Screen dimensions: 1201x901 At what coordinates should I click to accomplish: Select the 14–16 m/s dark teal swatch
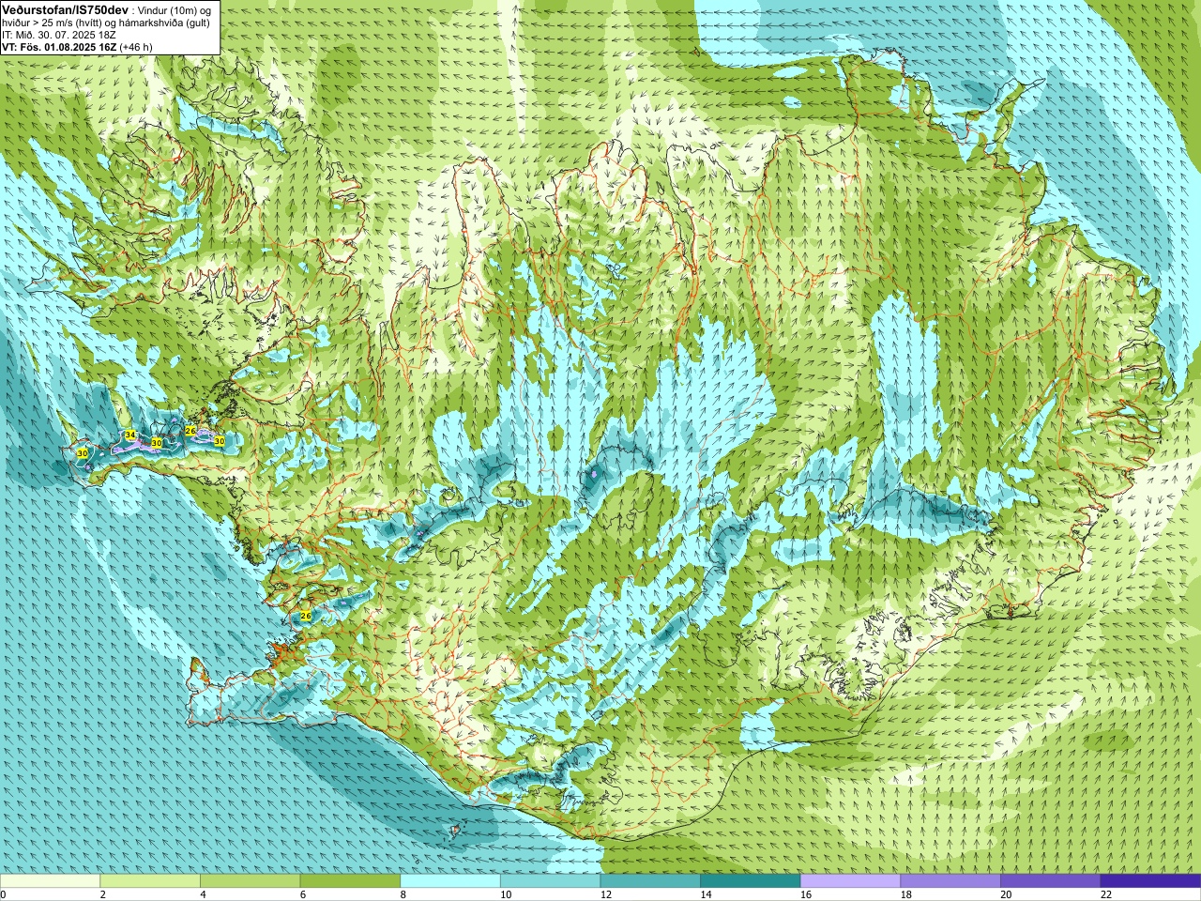pyautogui.click(x=751, y=881)
